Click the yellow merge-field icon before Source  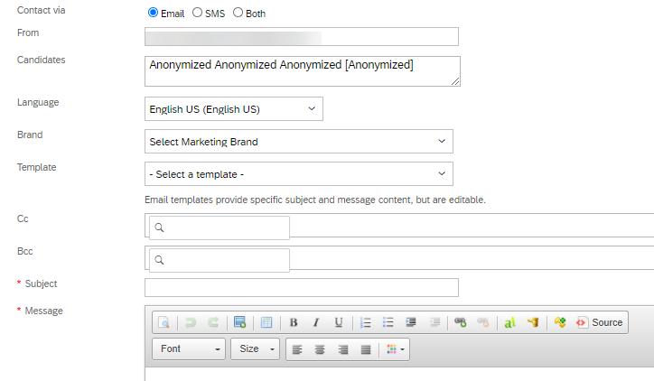click(560, 322)
